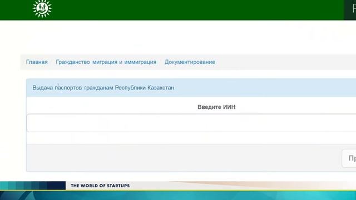The height and width of the screenshot is (200, 356).
Task: Go to Гражданство миграция и иммиграция breadcrumb
Action: pos(106,62)
